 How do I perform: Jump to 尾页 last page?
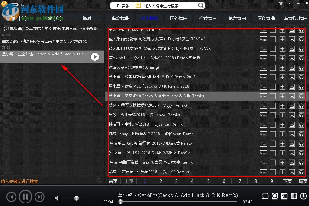(303, 181)
